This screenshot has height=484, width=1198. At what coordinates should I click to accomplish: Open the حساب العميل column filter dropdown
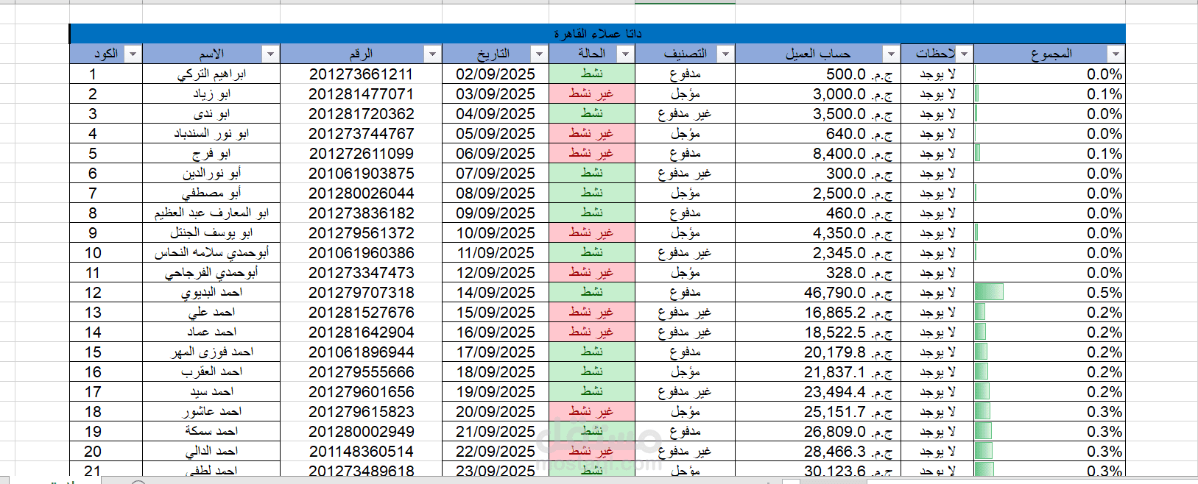891,54
